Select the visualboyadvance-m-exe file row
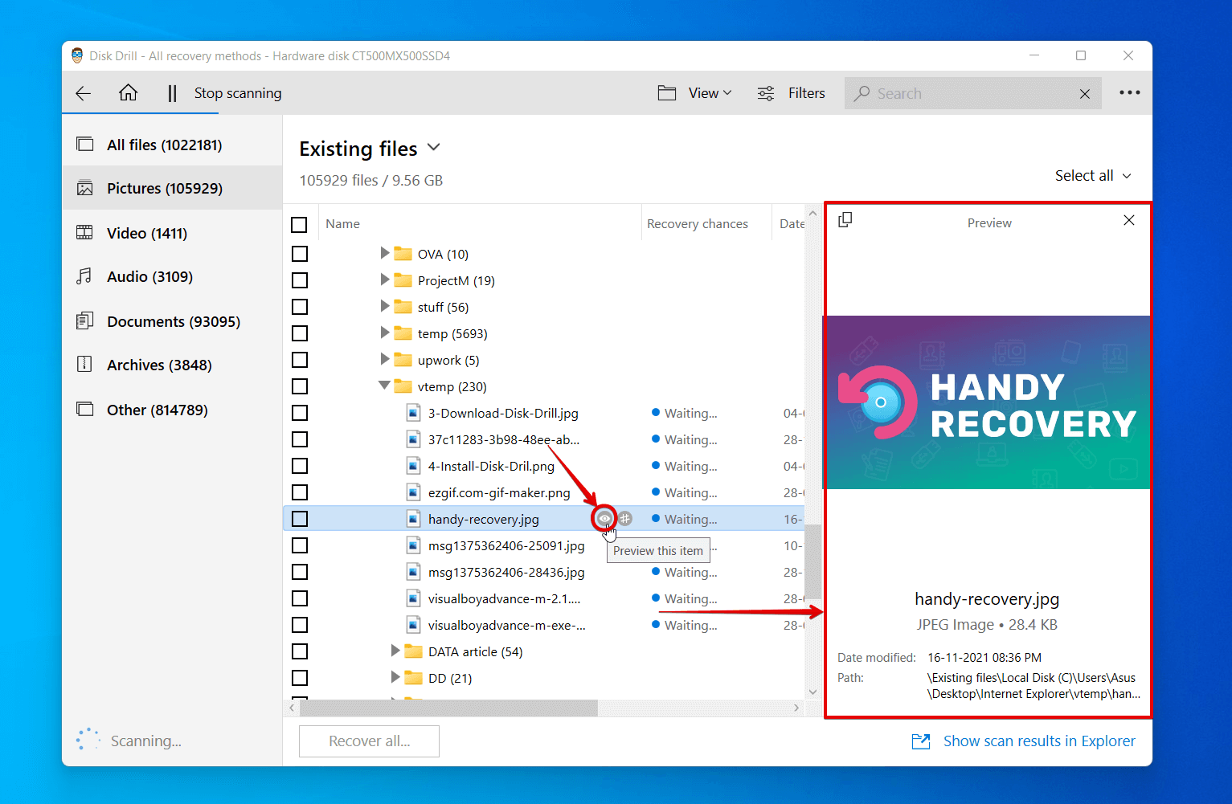This screenshot has height=804, width=1232. tap(544, 625)
